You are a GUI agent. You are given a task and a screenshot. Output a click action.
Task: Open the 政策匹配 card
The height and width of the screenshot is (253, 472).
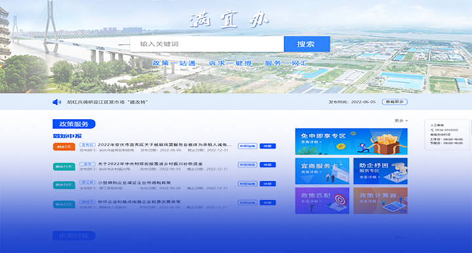point(322,201)
